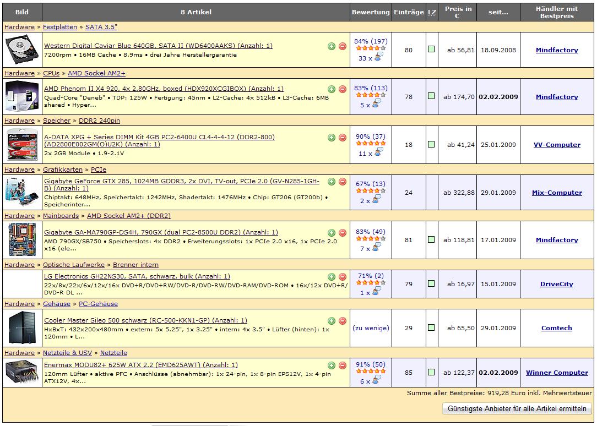Go to Netzteile & USV breadcrumb
Screen dimensions: 597x426
pyautogui.click(x=67, y=353)
